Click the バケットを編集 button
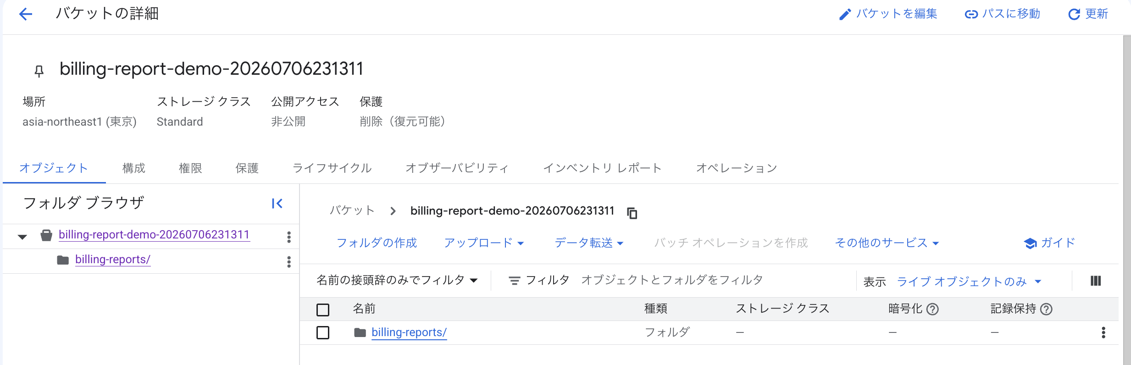 pyautogui.click(x=888, y=14)
